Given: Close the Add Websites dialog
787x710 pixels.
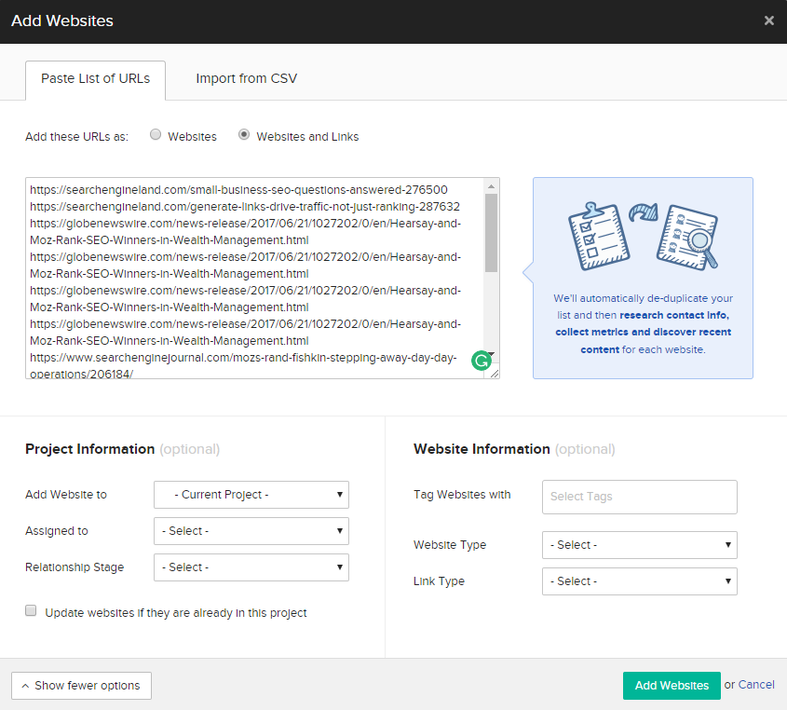Looking at the screenshot, I should click(x=768, y=20).
